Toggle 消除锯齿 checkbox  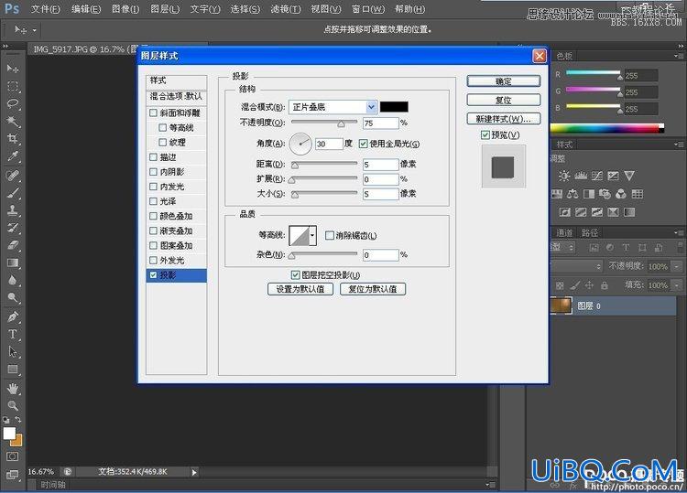point(330,235)
